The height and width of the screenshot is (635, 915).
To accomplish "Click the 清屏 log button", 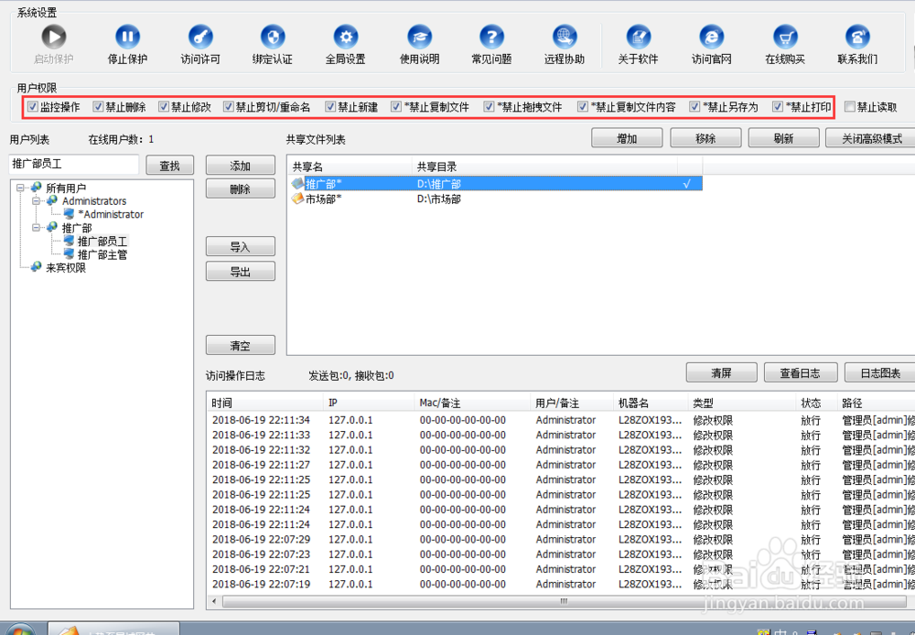I will coord(722,373).
